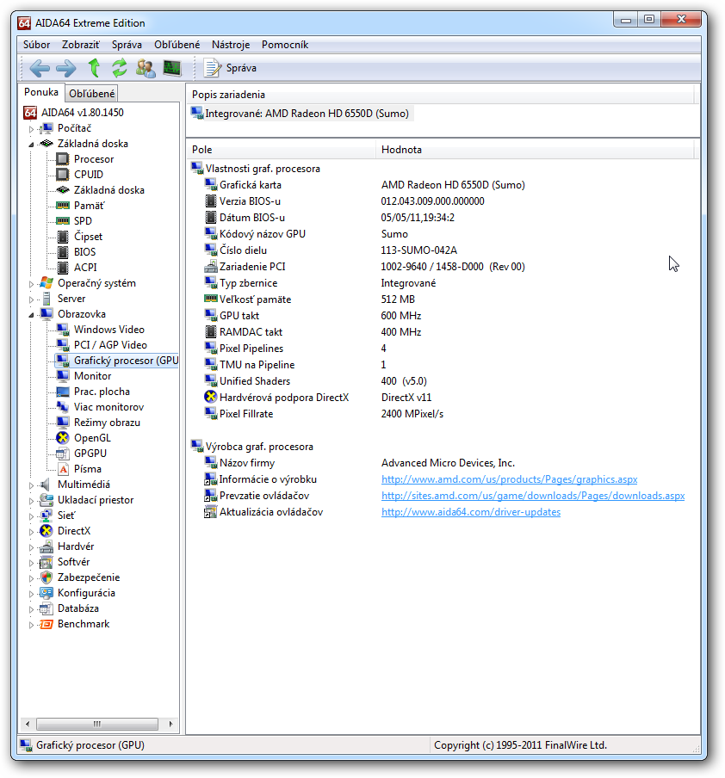Screen dimensions: 725x778
Task: Click the tree panel scroll left arrow
Action: (28, 724)
